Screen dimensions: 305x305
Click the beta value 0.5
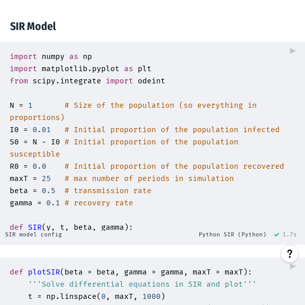pos(48,191)
